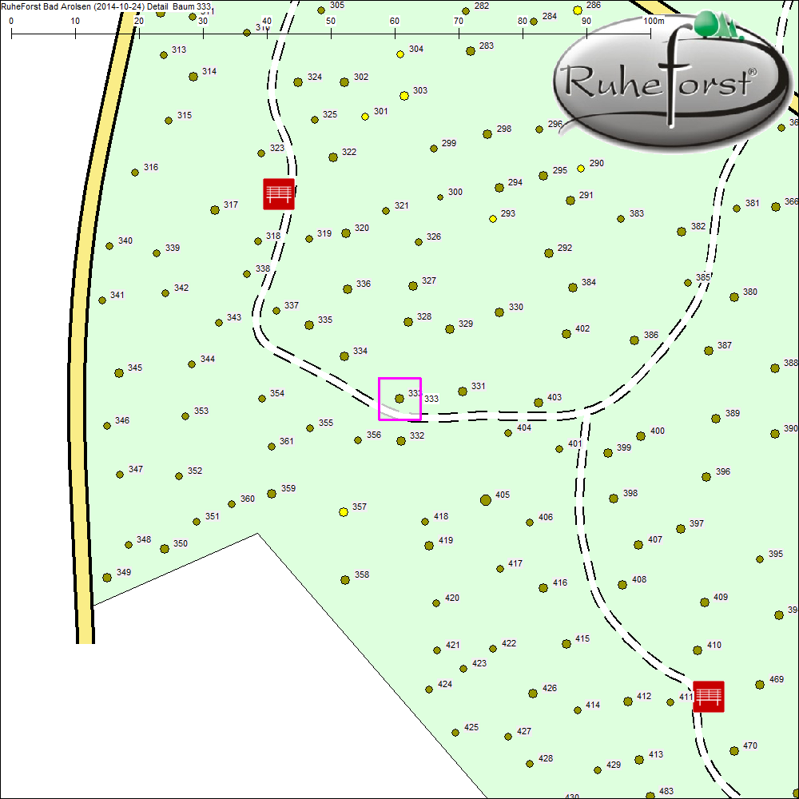
Task: Select the yellow tree marker 290
Action: [x=581, y=169]
